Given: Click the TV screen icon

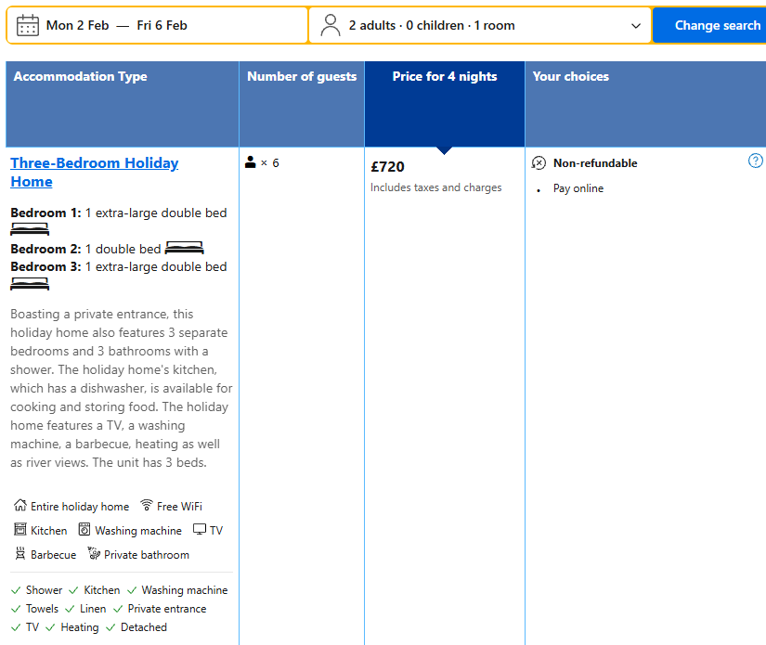Looking at the screenshot, I should pyautogui.click(x=200, y=530).
